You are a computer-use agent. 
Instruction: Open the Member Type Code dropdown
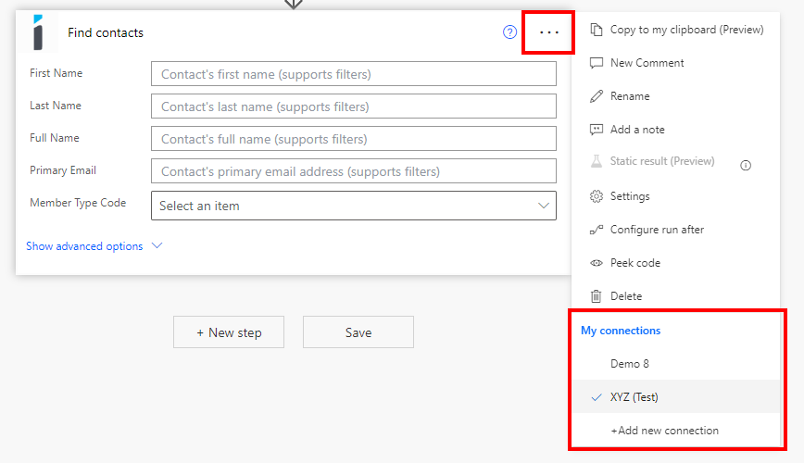click(354, 206)
